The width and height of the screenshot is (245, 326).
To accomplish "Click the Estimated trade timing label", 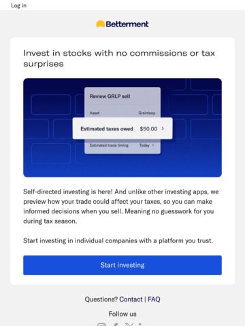I will [109, 145].
